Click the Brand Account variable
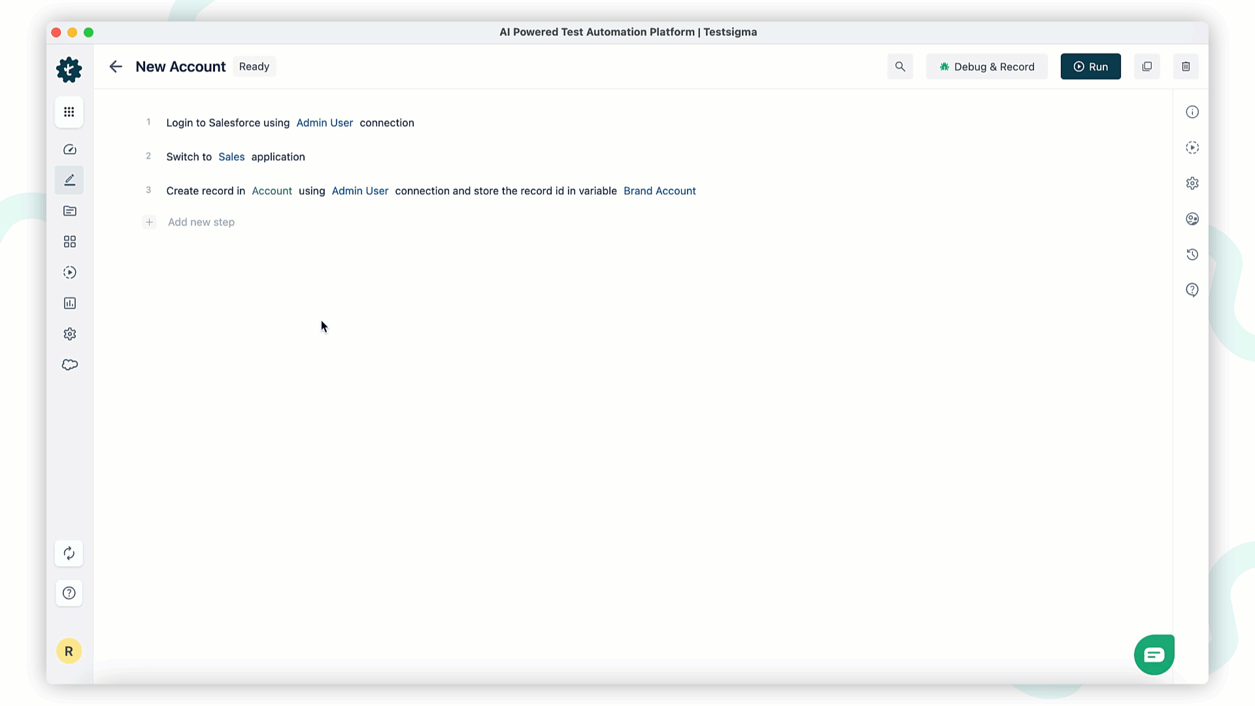The width and height of the screenshot is (1255, 706). pyautogui.click(x=660, y=191)
